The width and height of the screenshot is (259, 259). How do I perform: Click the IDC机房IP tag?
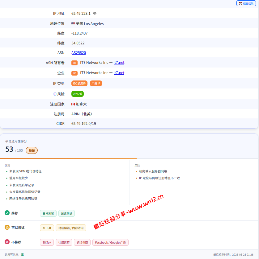tap(79, 84)
